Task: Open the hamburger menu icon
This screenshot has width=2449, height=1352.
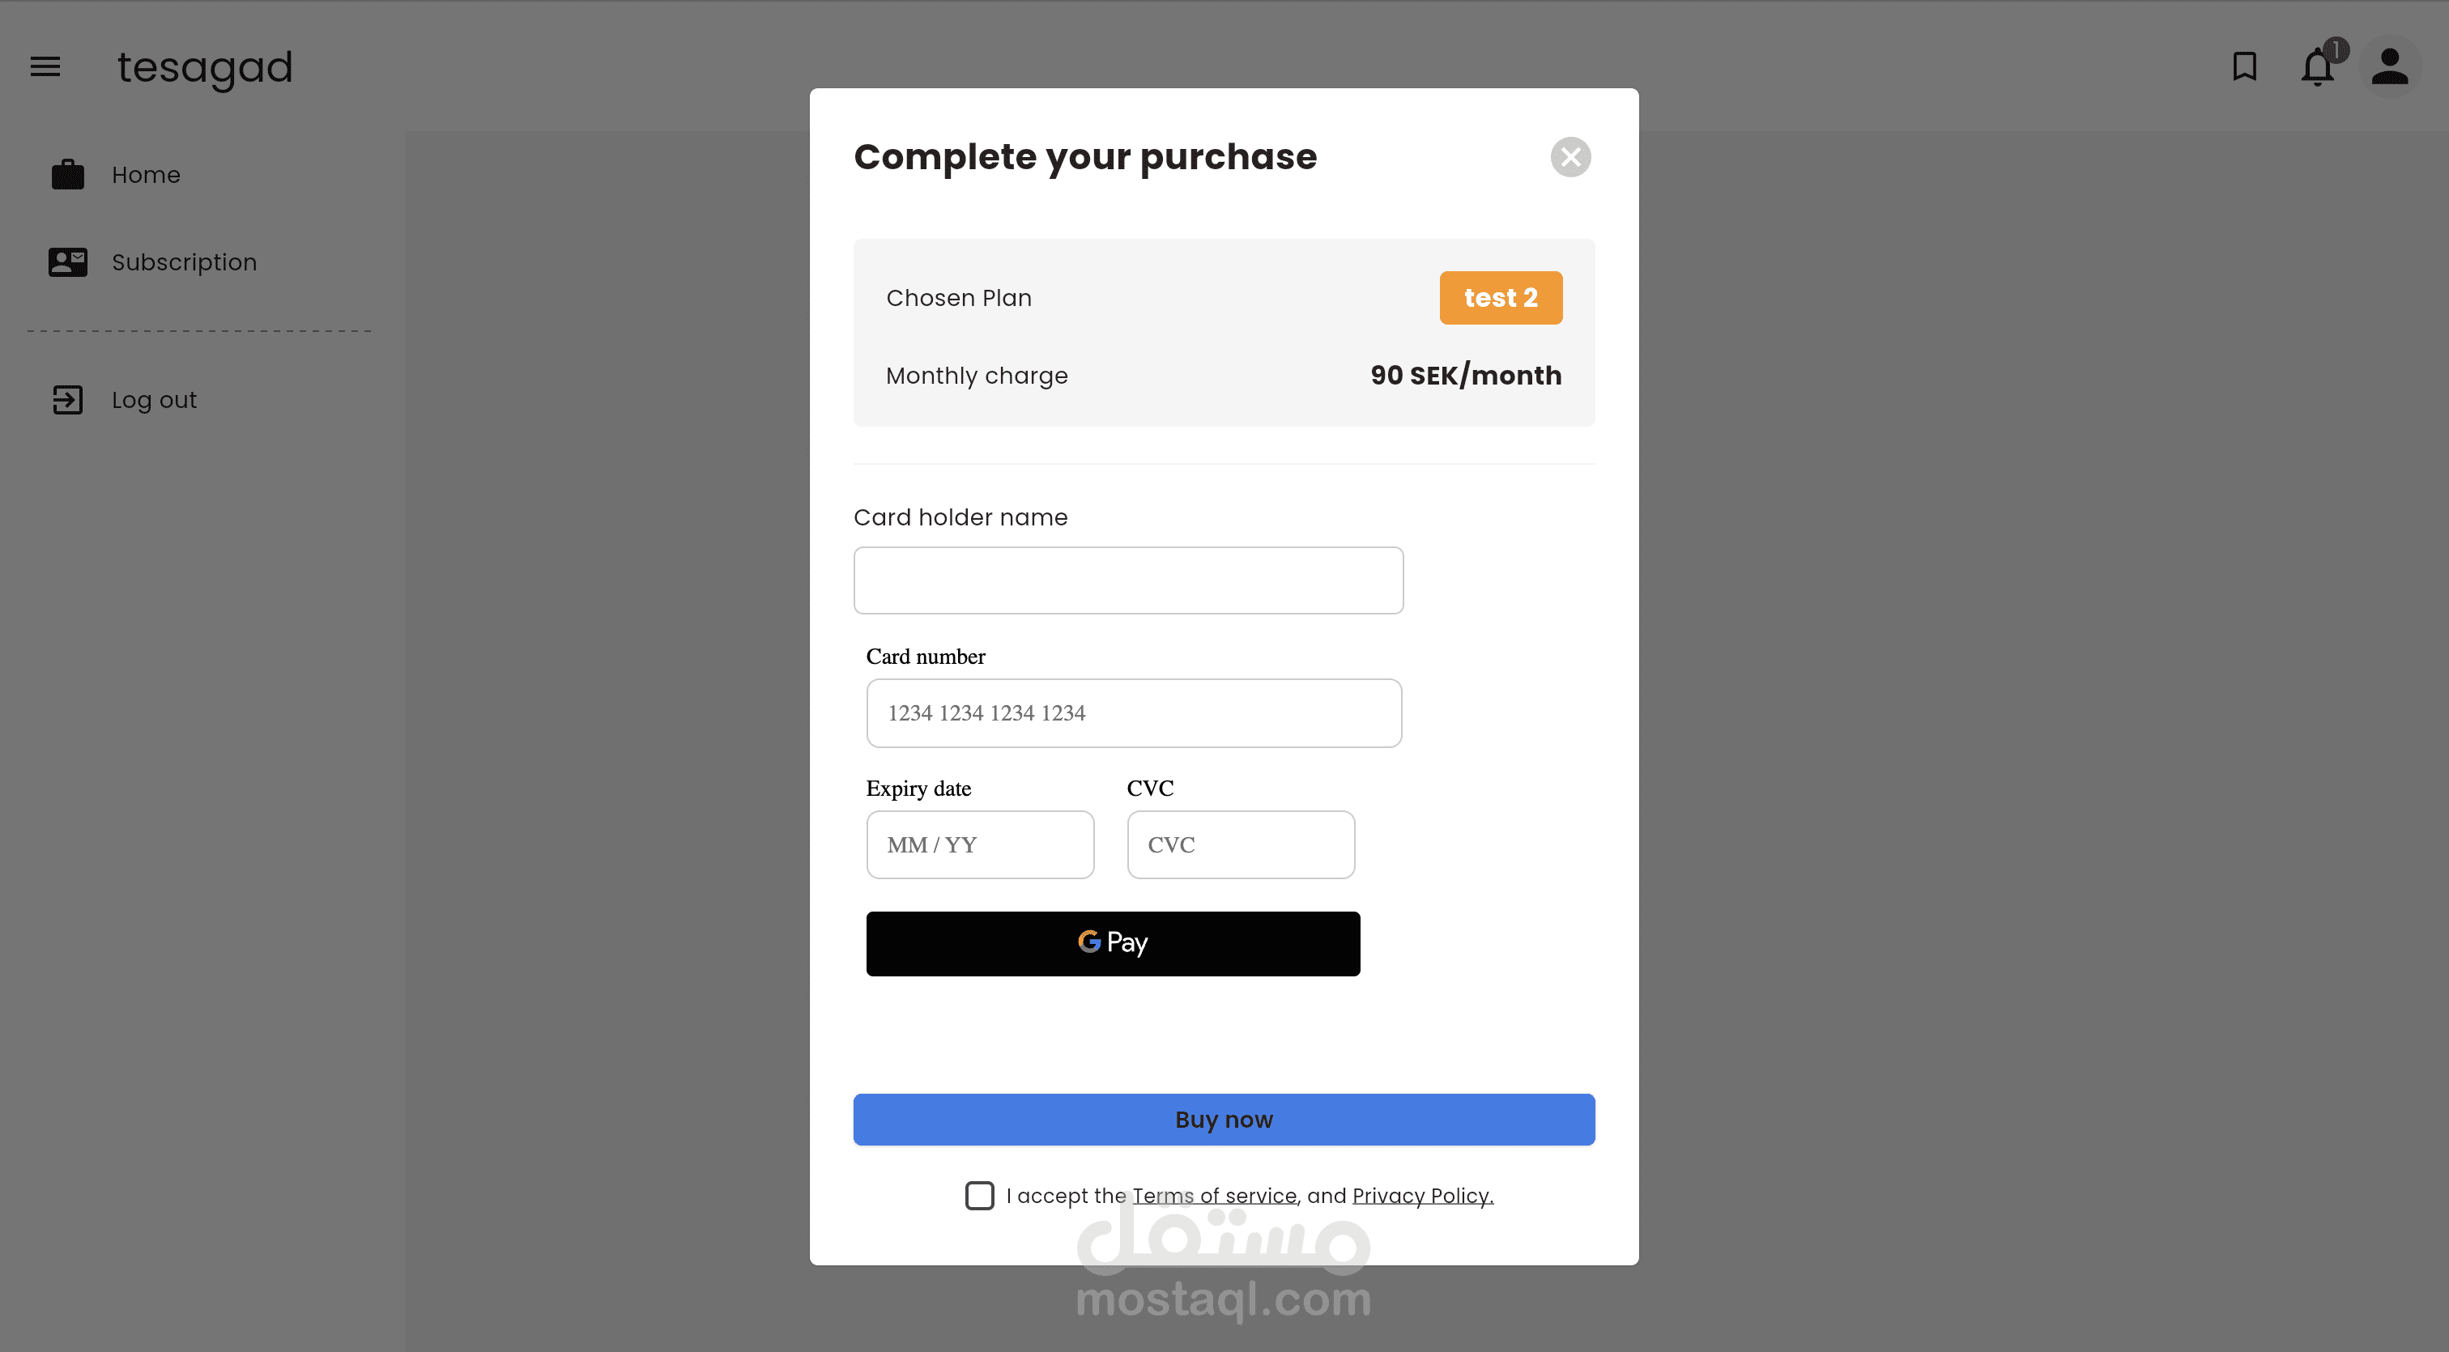Action: click(x=45, y=66)
